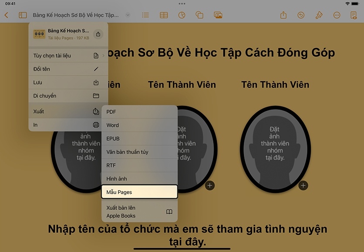Screen dimensions: 364x252
Task: Select Mẫu Pages export option
Action: point(139,192)
